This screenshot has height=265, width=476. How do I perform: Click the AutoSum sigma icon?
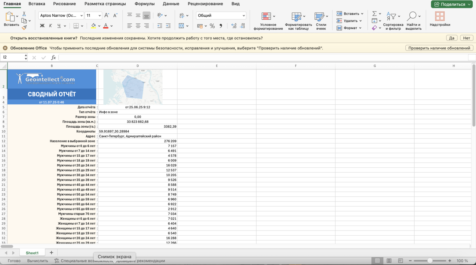(x=374, y=14)
